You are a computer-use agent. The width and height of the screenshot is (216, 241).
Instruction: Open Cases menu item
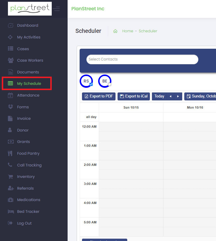tap(23, 49)
